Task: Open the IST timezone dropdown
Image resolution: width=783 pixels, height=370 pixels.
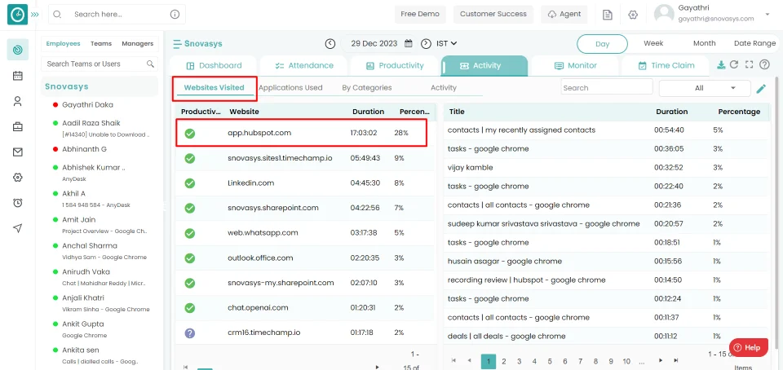Action: [446, 43]
